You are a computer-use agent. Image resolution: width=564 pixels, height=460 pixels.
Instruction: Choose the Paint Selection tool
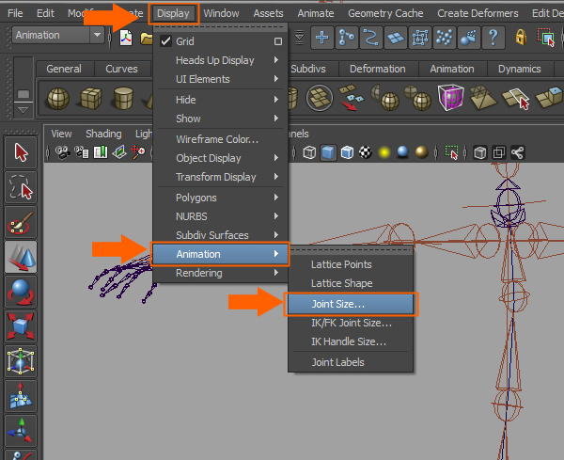21,222
